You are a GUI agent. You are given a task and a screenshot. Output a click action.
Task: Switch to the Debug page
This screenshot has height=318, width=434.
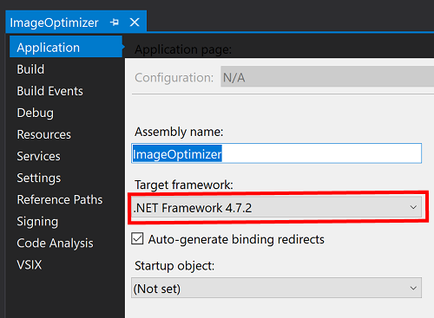pos(36,113)
